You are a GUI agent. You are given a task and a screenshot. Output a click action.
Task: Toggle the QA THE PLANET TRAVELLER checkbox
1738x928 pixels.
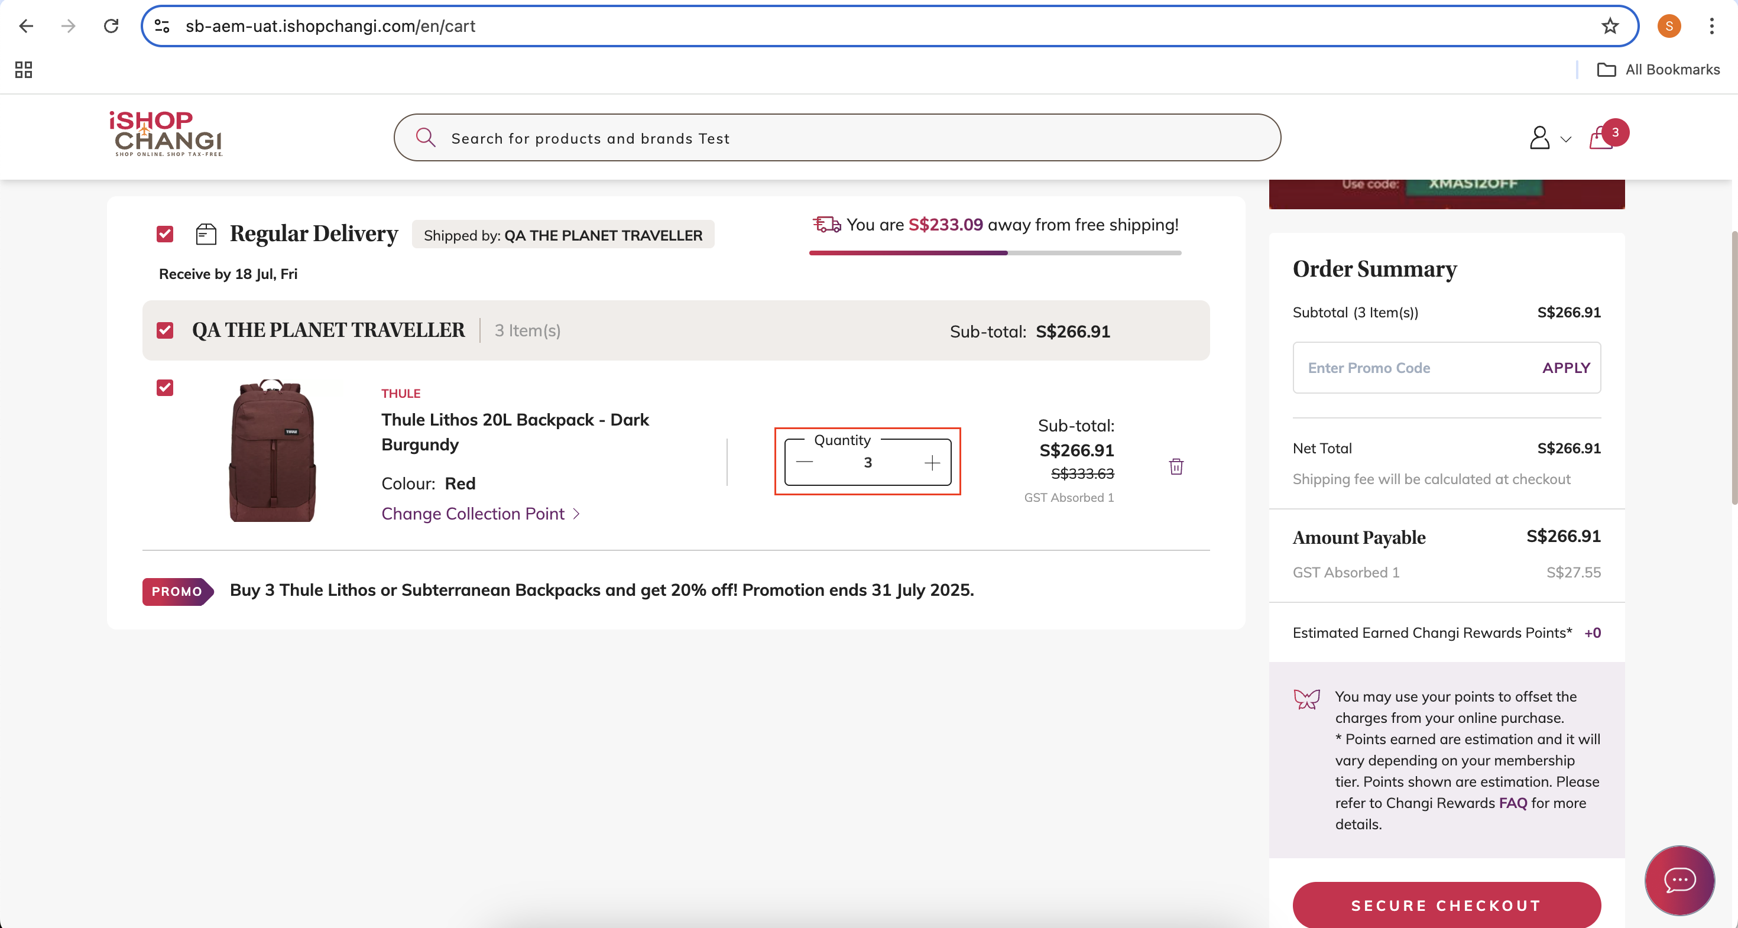(x=164, y=330)
